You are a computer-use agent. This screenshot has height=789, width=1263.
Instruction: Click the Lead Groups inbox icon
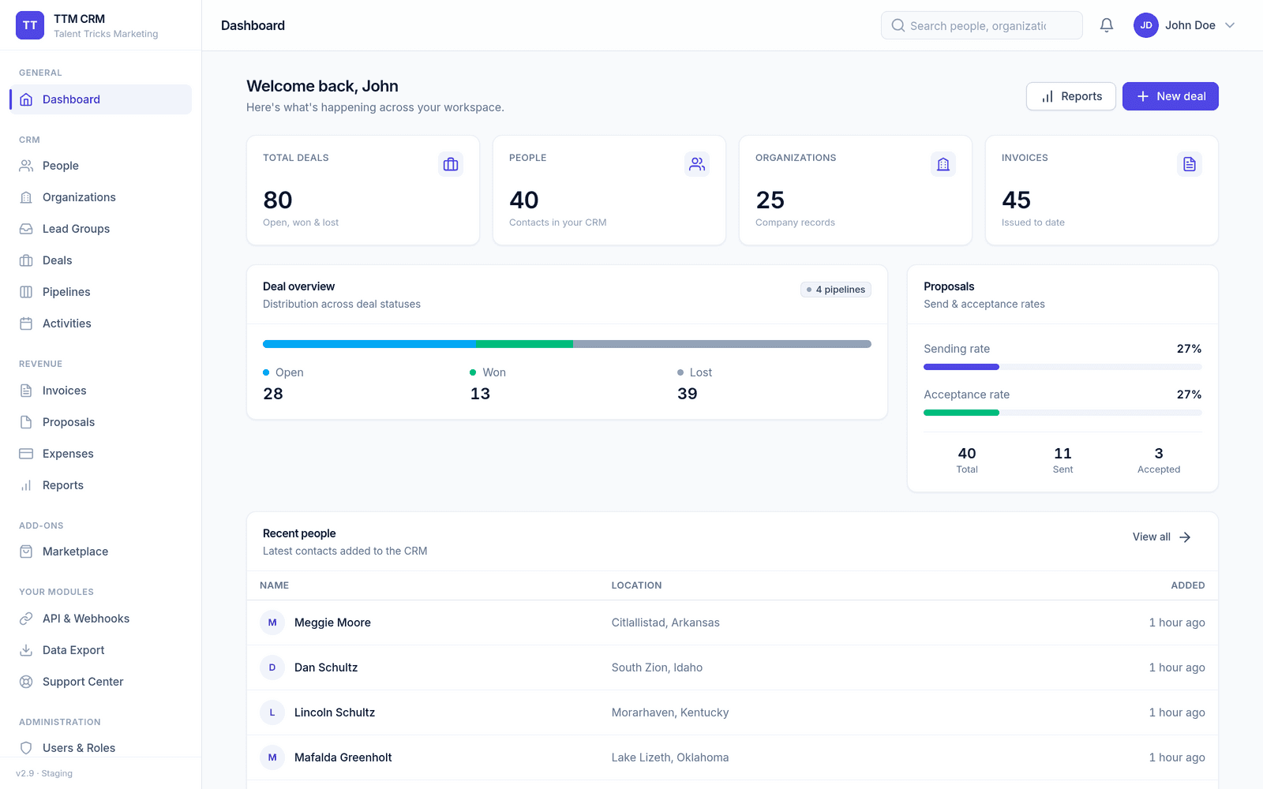[x=26, y=229]
